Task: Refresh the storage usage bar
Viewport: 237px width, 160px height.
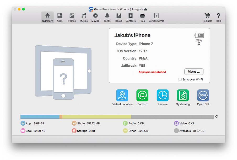Action: pos(217,116)
